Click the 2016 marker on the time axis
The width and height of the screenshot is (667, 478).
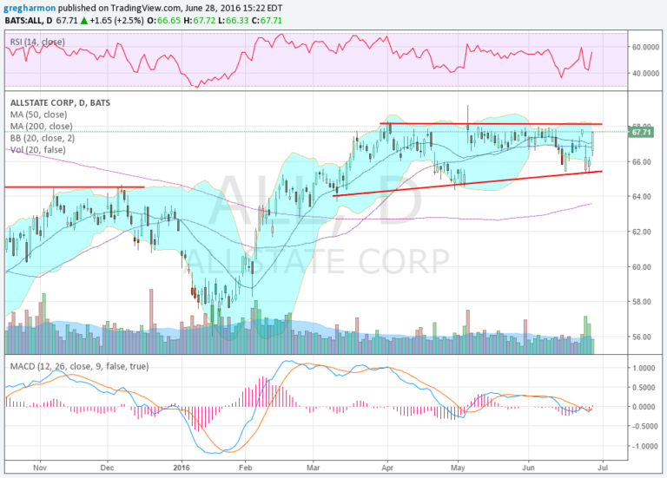(182, 465)
